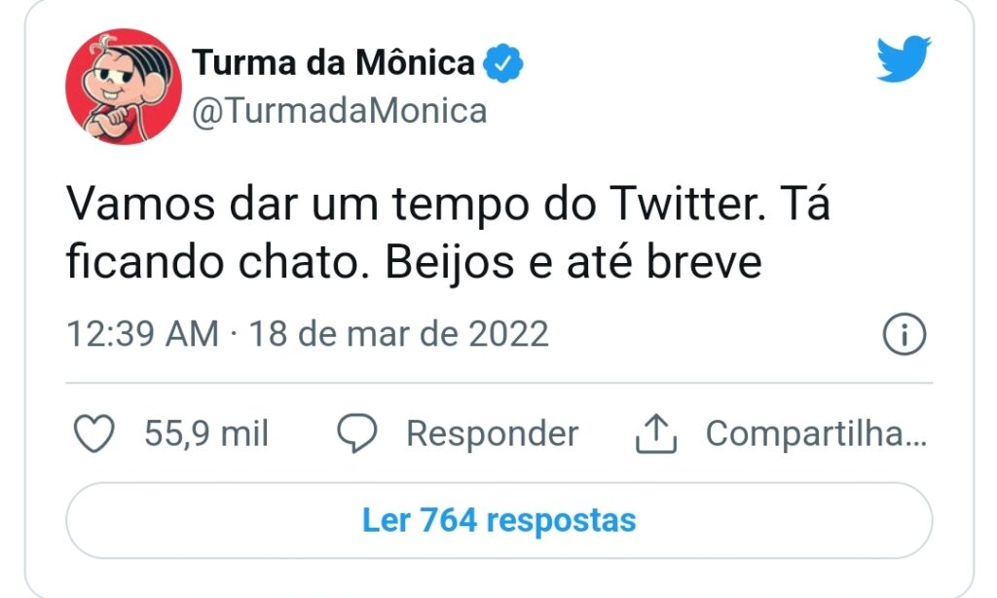
Task: Click the 55,9 mil likes count
Action: coord(206,434)
